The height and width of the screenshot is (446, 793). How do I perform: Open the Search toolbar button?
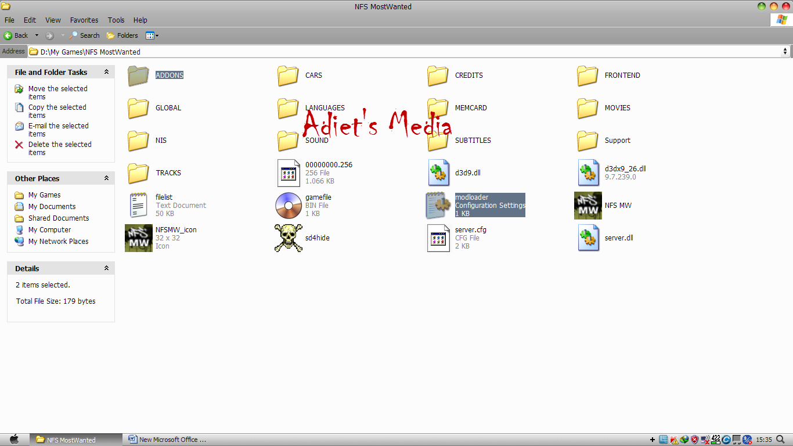(84, 35)
